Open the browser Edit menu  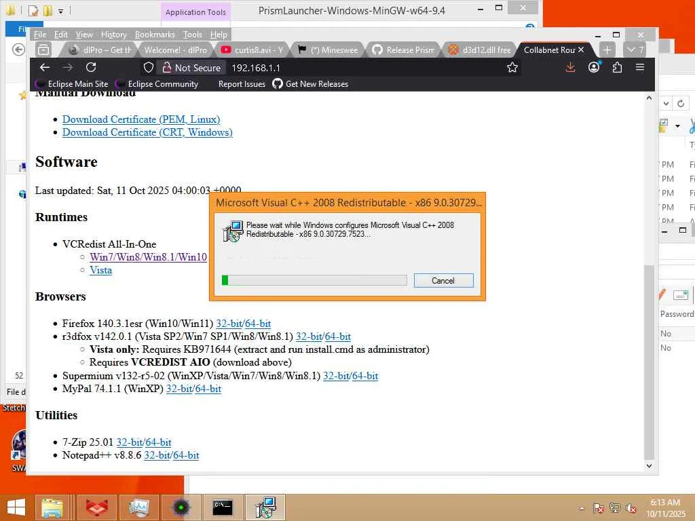click(x=60, y=35)
